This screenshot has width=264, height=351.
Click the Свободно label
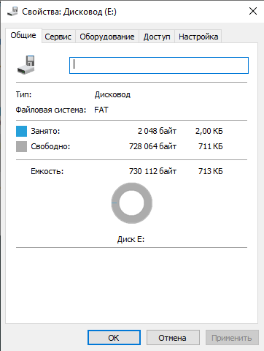[50, 146]
